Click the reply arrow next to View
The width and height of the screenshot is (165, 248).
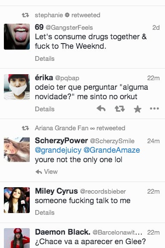tap(39, 172)
